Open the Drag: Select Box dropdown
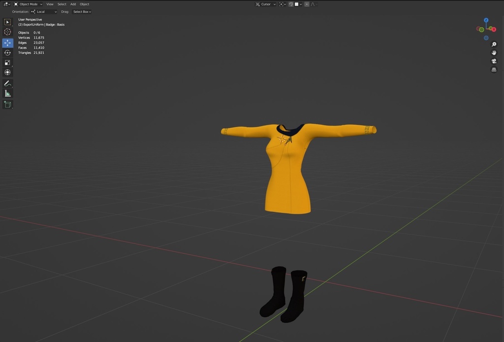Screen dimensions: 504x342 [x=82, y=11]
